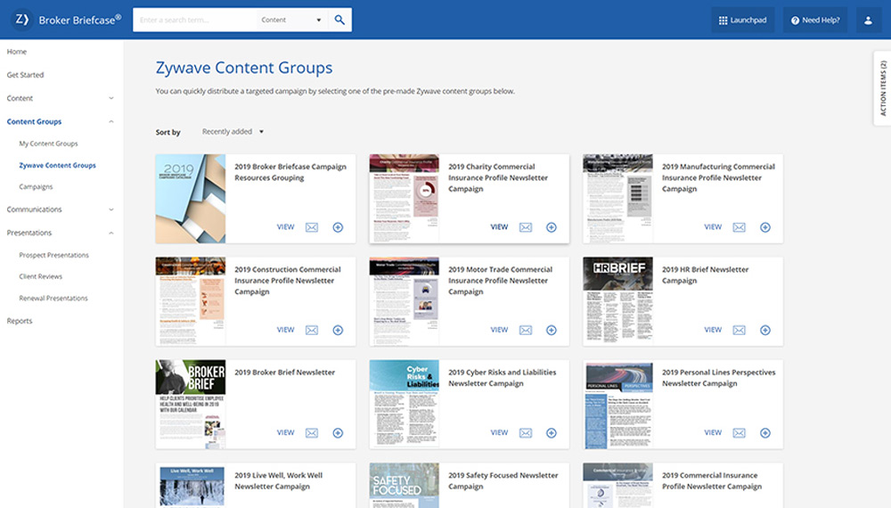Image resolution: width=891 pixels, height=508 pixels.
Task: Email the 2019 Broker Brief Newsletter
Action: pos(312,433)
